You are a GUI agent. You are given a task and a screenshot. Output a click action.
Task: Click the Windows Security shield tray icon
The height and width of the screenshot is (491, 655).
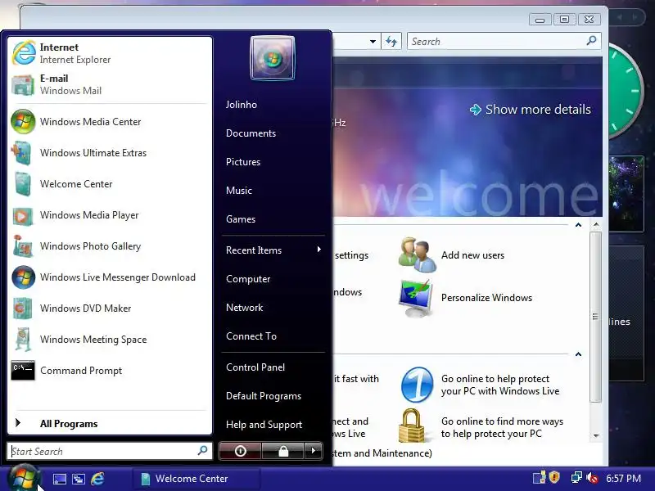pos(554,478)
